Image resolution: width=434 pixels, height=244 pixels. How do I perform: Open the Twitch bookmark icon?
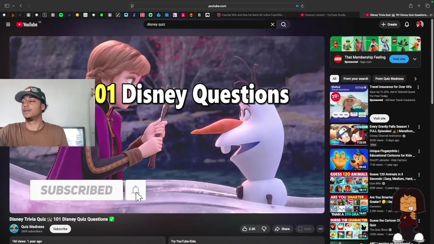[175, 15]
